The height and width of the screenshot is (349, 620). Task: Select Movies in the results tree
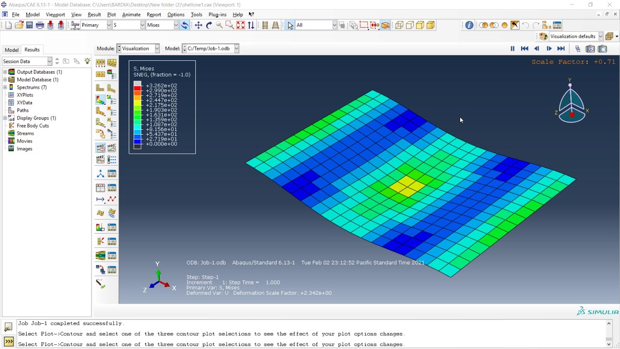pyautogui.click(x=25, y=141)
